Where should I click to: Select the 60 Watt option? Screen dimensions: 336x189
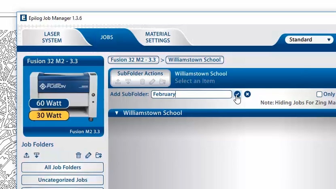click(49, 104)
